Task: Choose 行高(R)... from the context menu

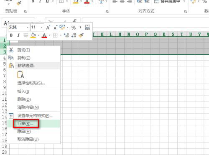Action: coord(25,124)
